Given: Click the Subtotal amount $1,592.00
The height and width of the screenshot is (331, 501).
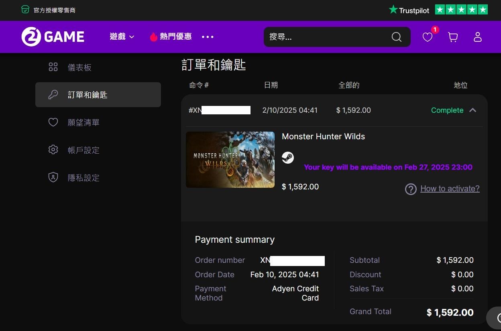Looking at the screenshot, I should tap(455, 260).
